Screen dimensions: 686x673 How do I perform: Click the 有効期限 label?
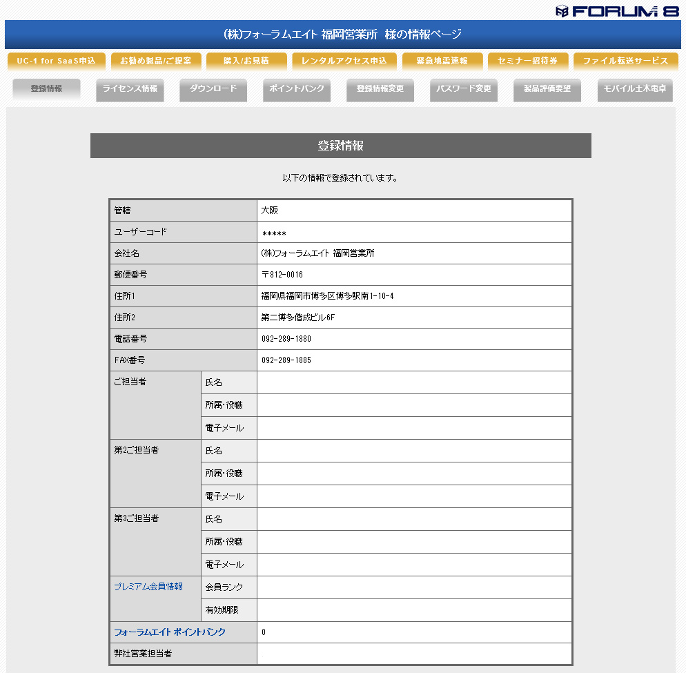click(x=222, y=610)
